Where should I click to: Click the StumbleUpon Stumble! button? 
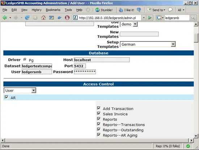pos(104,10)
